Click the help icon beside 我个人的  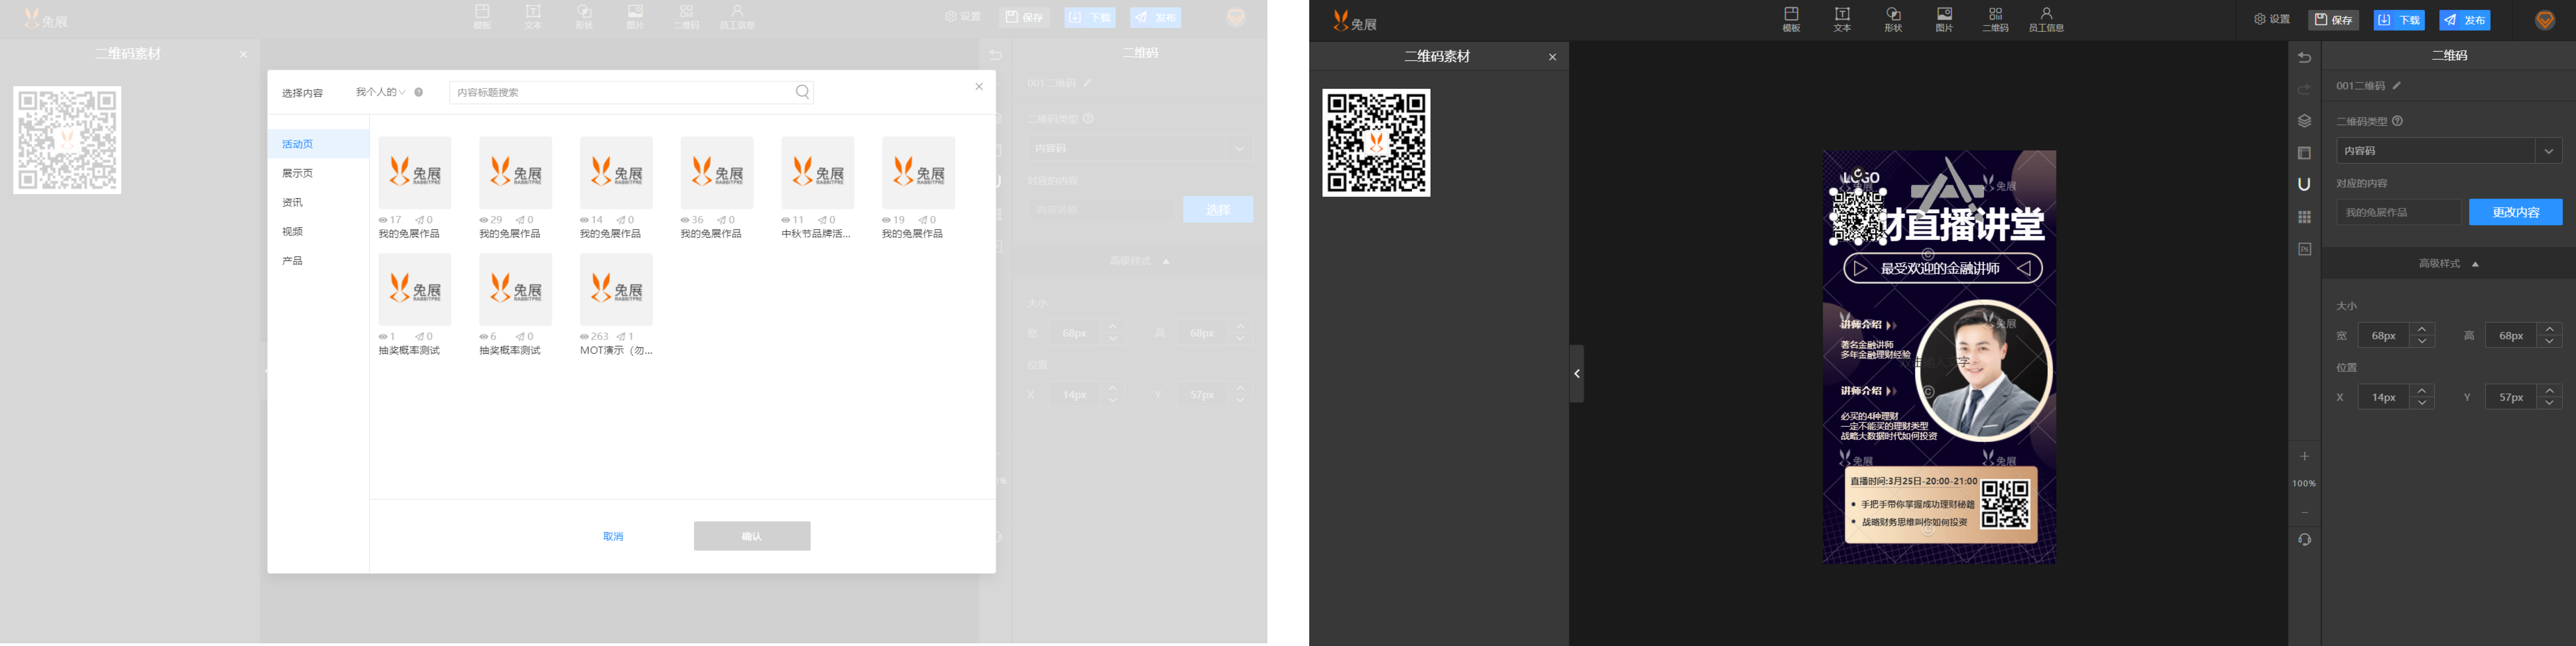pos(419,92)
